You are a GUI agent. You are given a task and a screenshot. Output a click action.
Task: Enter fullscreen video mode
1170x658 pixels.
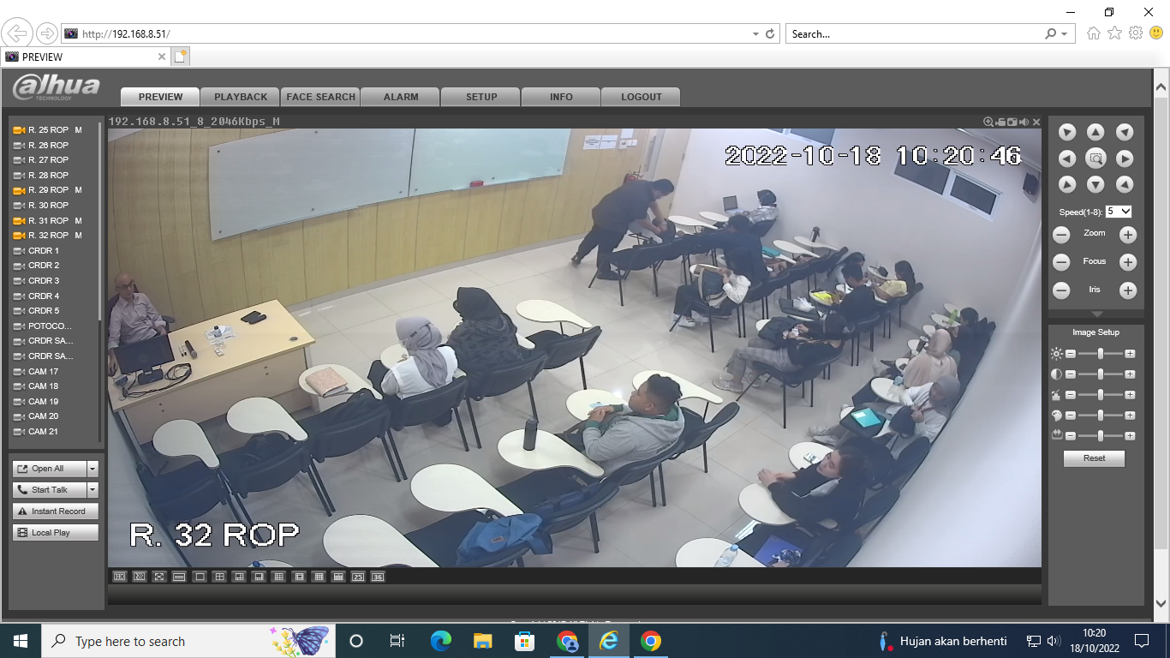159,577
